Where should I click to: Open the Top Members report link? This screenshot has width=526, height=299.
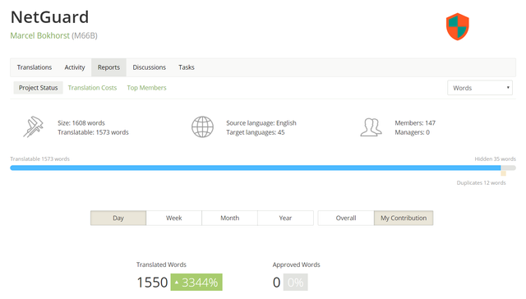146,88
